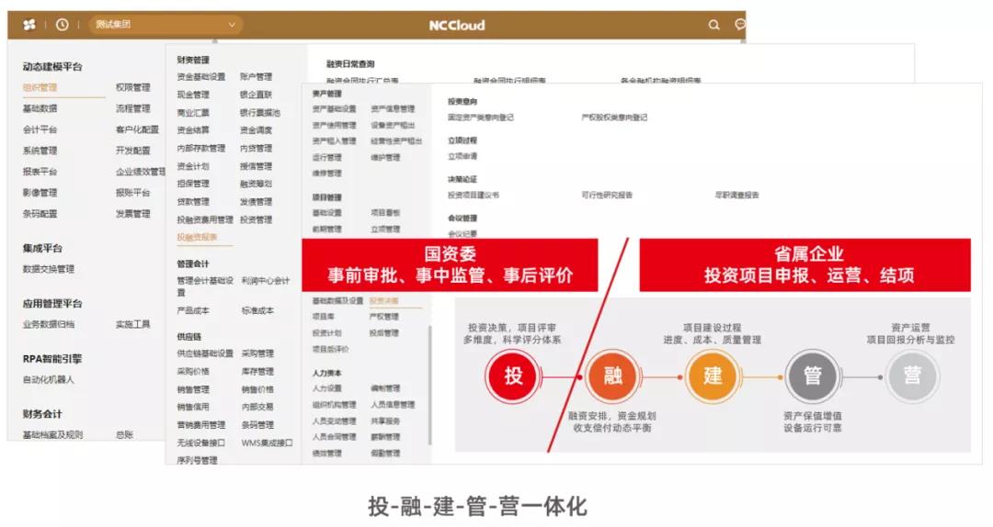Open 产品成本
The height and width of the screenshot is (527, 993).
(x=193, y=310)
